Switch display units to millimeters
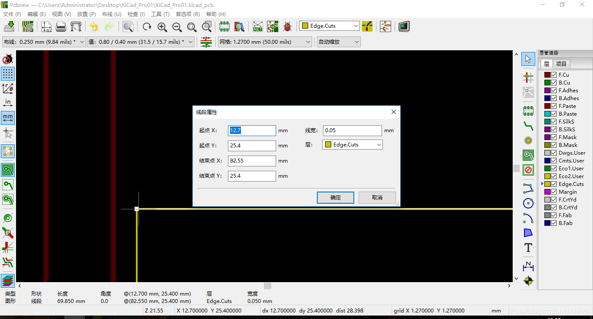 click(7, 117)
